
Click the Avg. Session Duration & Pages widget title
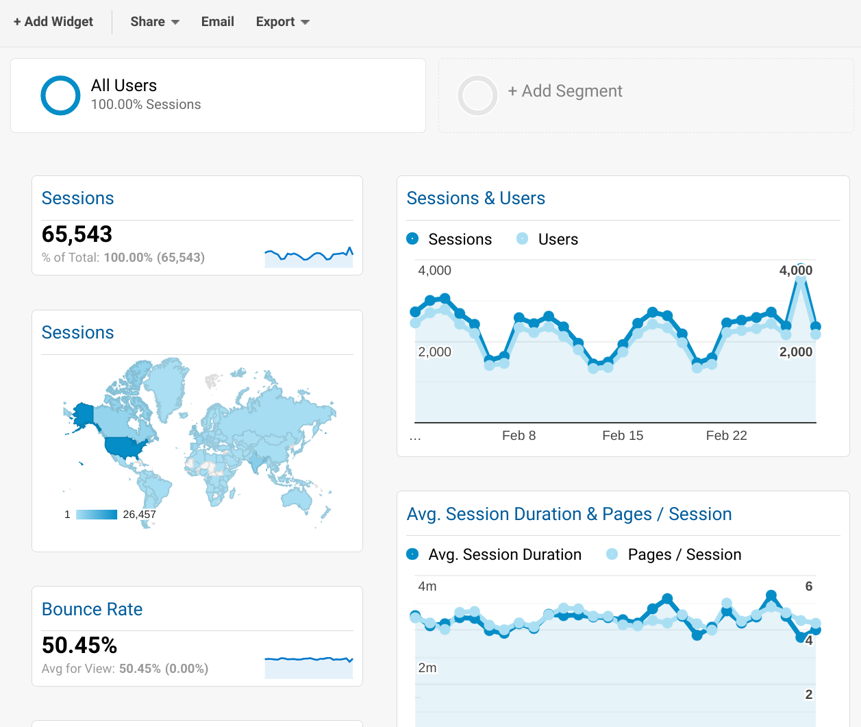coord(569,514)
